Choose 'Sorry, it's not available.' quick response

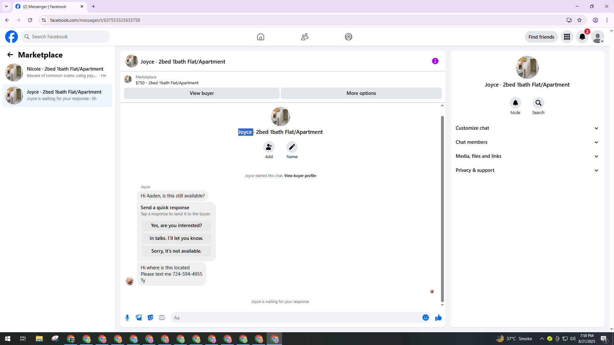pyautogui.click(x=176, y=251)
